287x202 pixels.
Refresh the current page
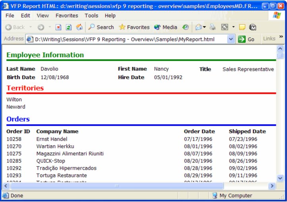point(69,27)
